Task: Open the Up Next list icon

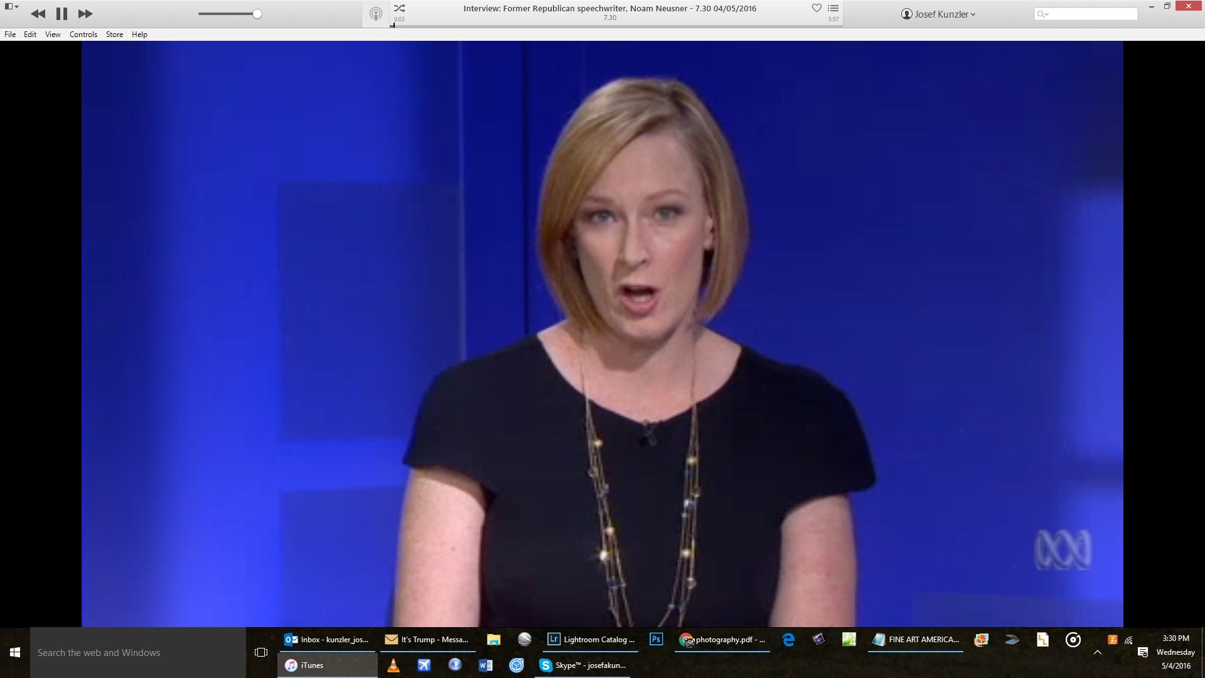Action: [833, 8]
